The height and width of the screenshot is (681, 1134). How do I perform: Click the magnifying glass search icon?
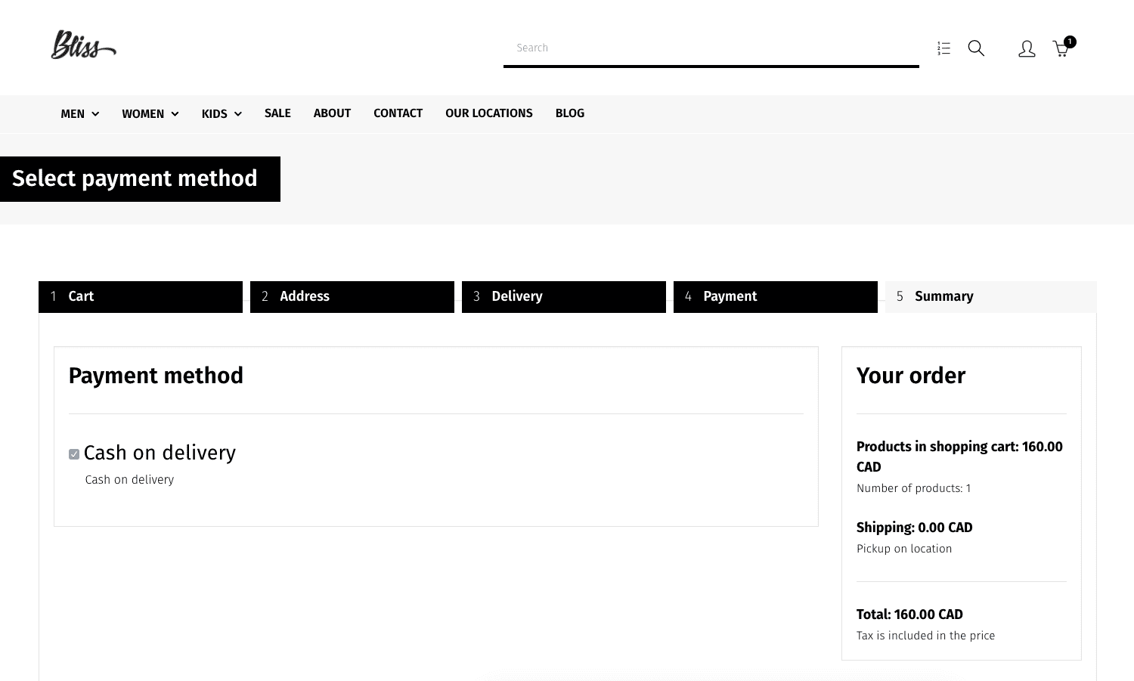(x=976, y=48)
